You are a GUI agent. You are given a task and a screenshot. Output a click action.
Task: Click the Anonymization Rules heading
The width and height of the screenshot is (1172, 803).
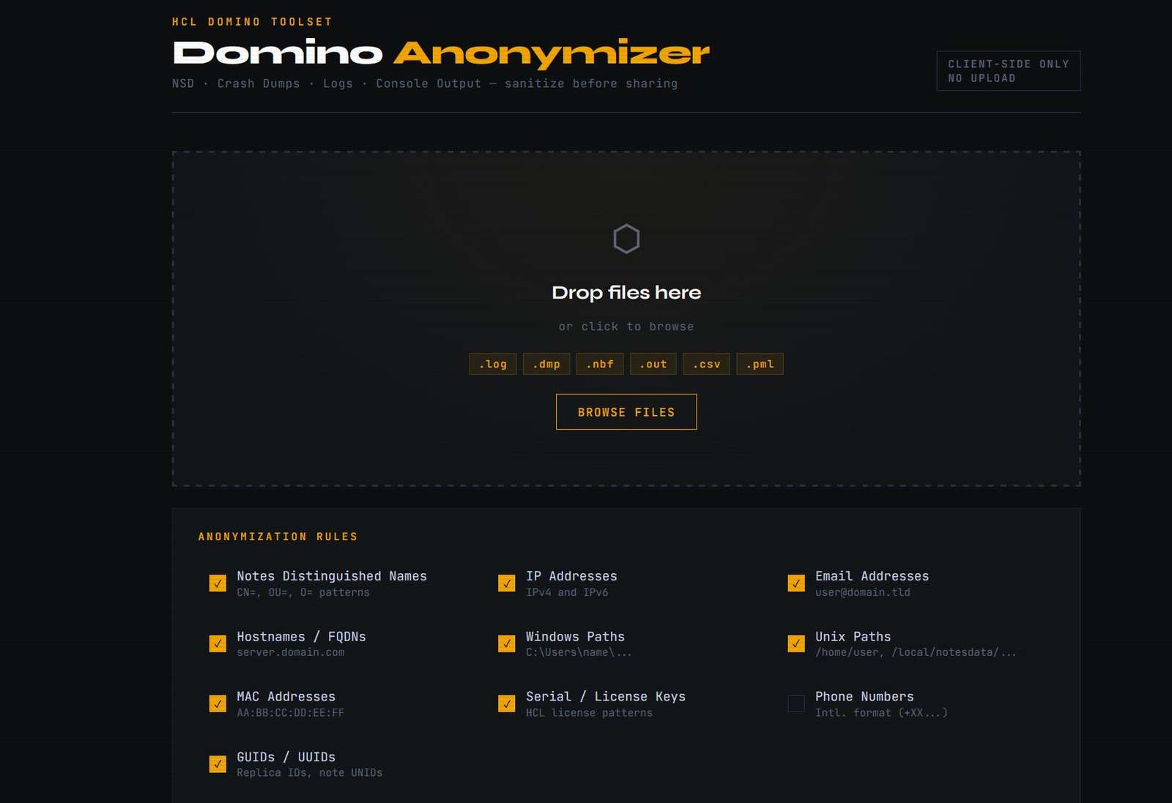click(x=278, y=537)
